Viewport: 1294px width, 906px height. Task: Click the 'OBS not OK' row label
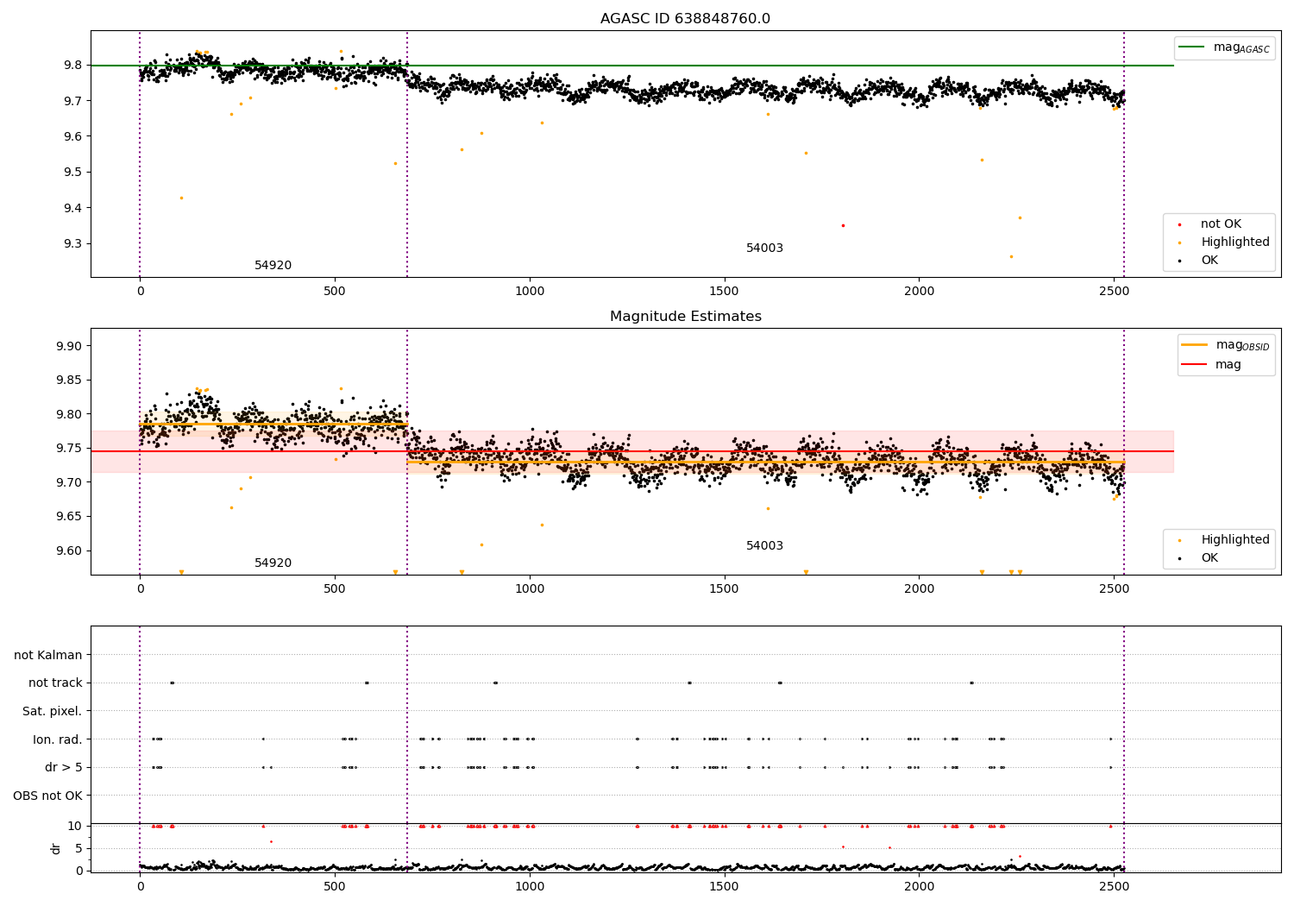click(47, 796)
